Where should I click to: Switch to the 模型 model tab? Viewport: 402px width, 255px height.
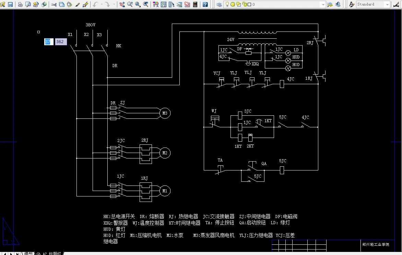[x=28, y=254]
